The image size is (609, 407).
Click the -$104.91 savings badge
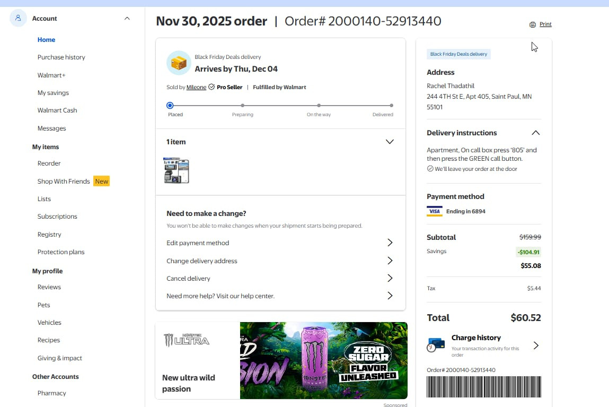(528, 252)
